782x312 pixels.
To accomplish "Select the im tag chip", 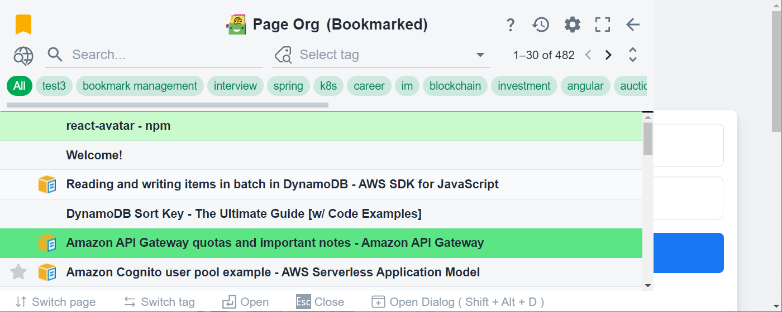I will pyautogui.click(x=407, y=86).
